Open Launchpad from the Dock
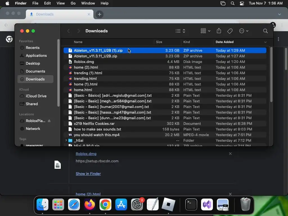This screenshot has width=288, height=216. point(58,204)
